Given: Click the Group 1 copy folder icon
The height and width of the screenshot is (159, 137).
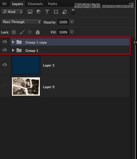Looking at the screenshot, I should (19, 42).
